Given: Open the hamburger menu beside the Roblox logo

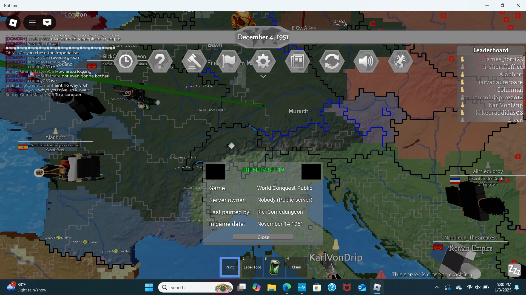Looking at the screenshot, I should point(32,23).
